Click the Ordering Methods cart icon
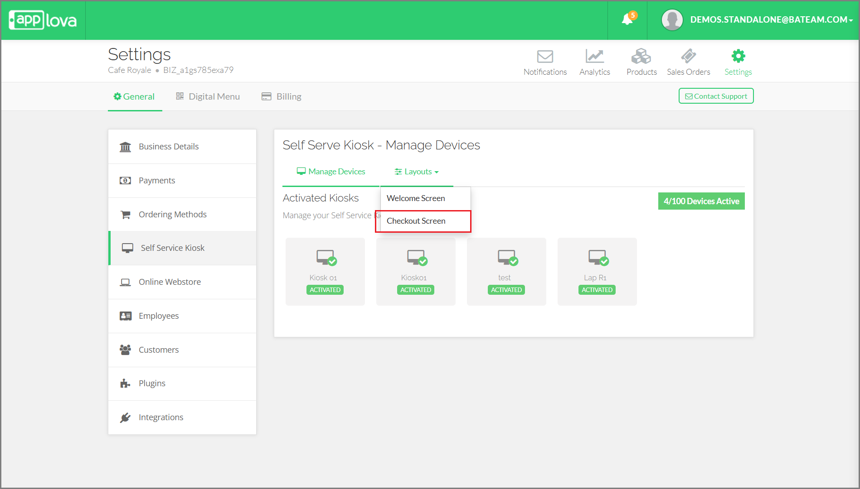860x489 pixels. 125,215
